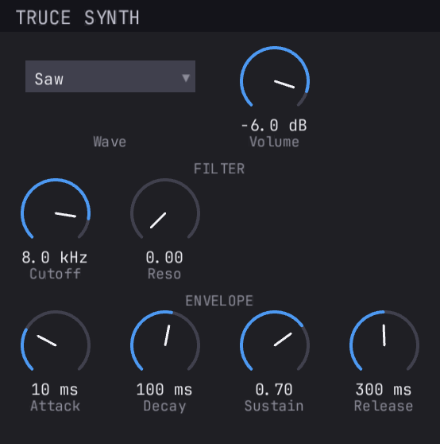Click the 8.0 kHz cutoff value
440x444 pixels.
tap(55, 257)
